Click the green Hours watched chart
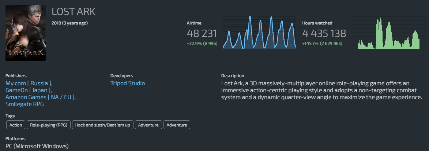This screenshot has width=429, height=151. (389, 33)
